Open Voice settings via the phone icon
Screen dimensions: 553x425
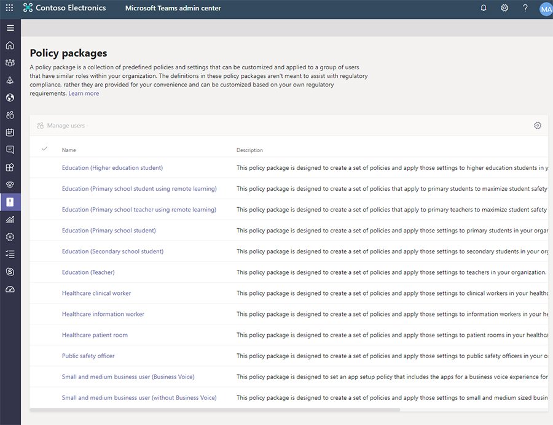[x=10, y=184]
